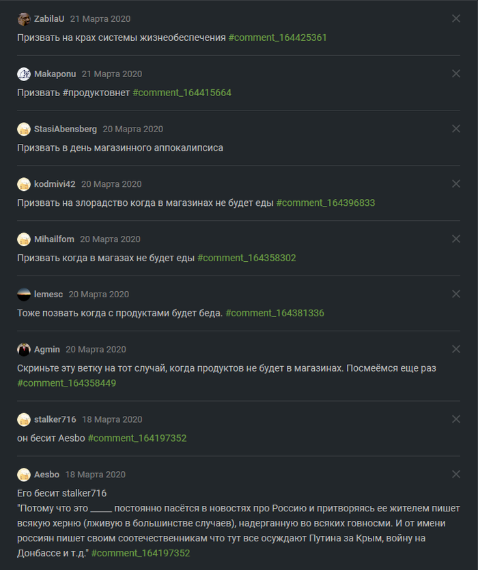Click Aesbo's avatar icon
Image resolution: width=478 pixels, height=570 pixels.
click(24, 475)
